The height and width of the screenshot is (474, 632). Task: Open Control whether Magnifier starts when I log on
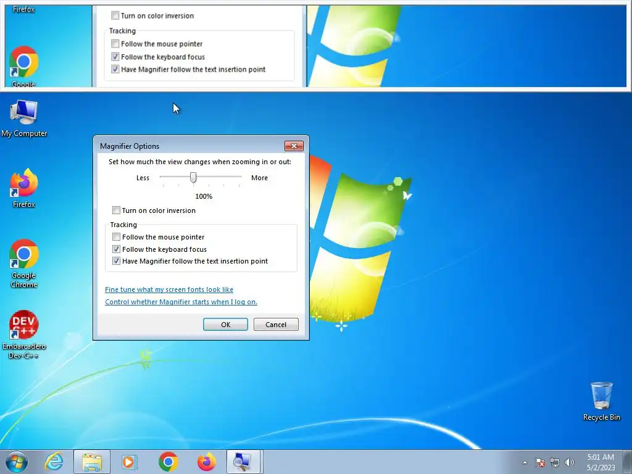[181, 302]
